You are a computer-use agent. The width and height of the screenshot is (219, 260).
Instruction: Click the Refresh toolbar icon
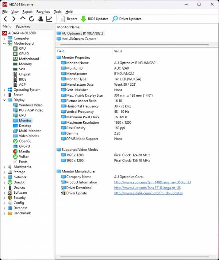click(31, 19)
